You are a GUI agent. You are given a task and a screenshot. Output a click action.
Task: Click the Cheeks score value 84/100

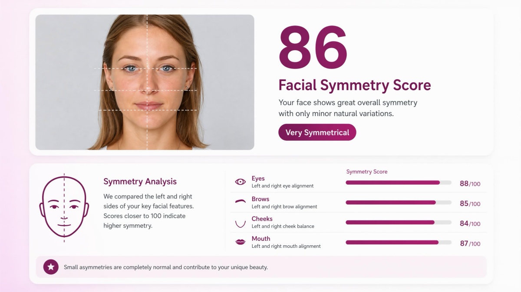[x=470, y=224]
